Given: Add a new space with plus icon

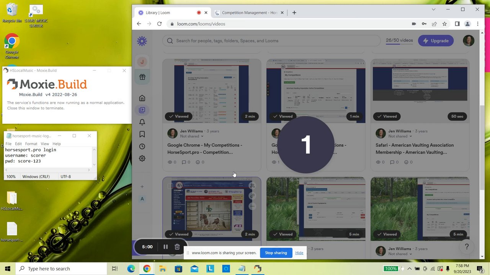Looking at the screenshot, I should 142,187.
